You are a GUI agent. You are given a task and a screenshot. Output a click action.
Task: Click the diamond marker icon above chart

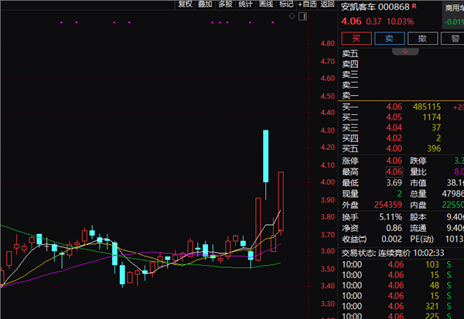point(292,16)
